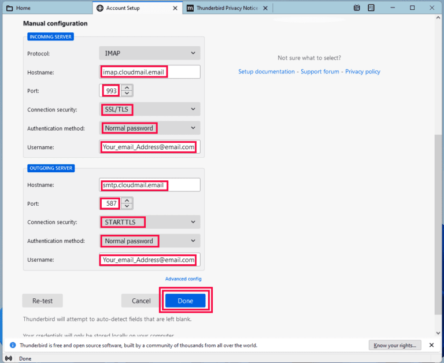Close the Account Setup tab
444x363 pixels.
pyautogui.click(x=175, y=8)
